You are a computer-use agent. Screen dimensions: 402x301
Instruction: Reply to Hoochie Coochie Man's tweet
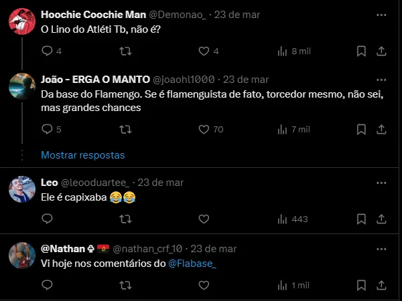pyautogui.click(x=47, y=51)
